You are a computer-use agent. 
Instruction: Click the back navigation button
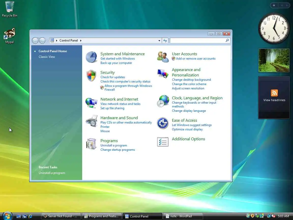pyautogui.click(x=35, y=40)
